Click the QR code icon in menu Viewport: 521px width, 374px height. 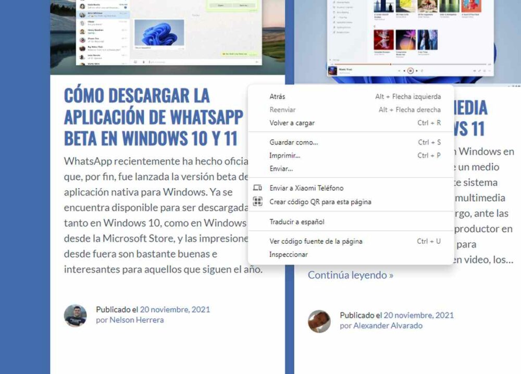257,201
